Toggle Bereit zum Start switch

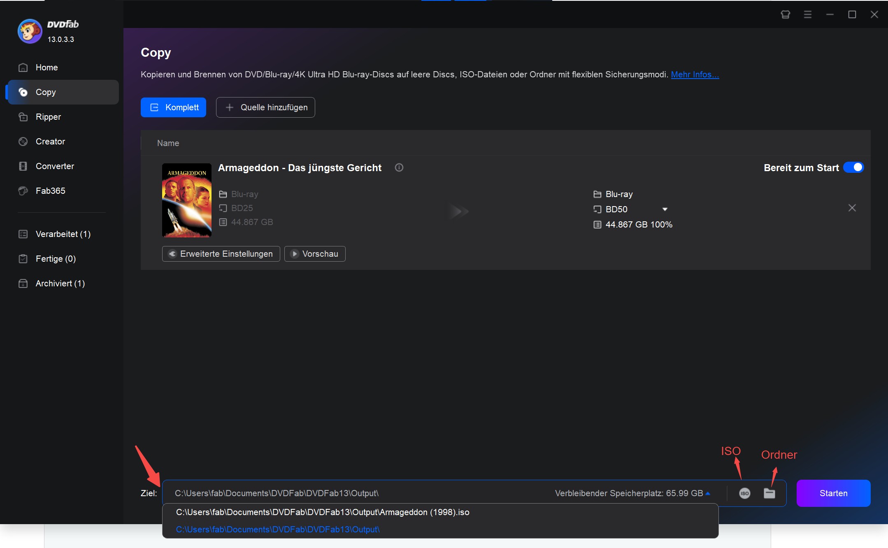click(x=853, y=167)
